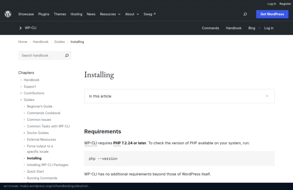This screenshot has height=190, width=293.
Task: Click the WP-CLI site title
Action: pos(31,28)
